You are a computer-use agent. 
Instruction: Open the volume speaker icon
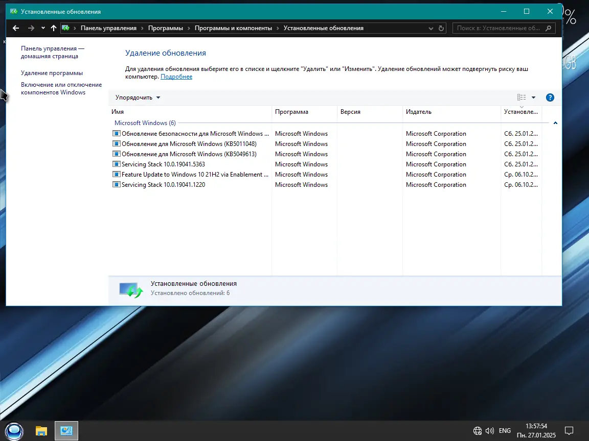tap(489, 431)
